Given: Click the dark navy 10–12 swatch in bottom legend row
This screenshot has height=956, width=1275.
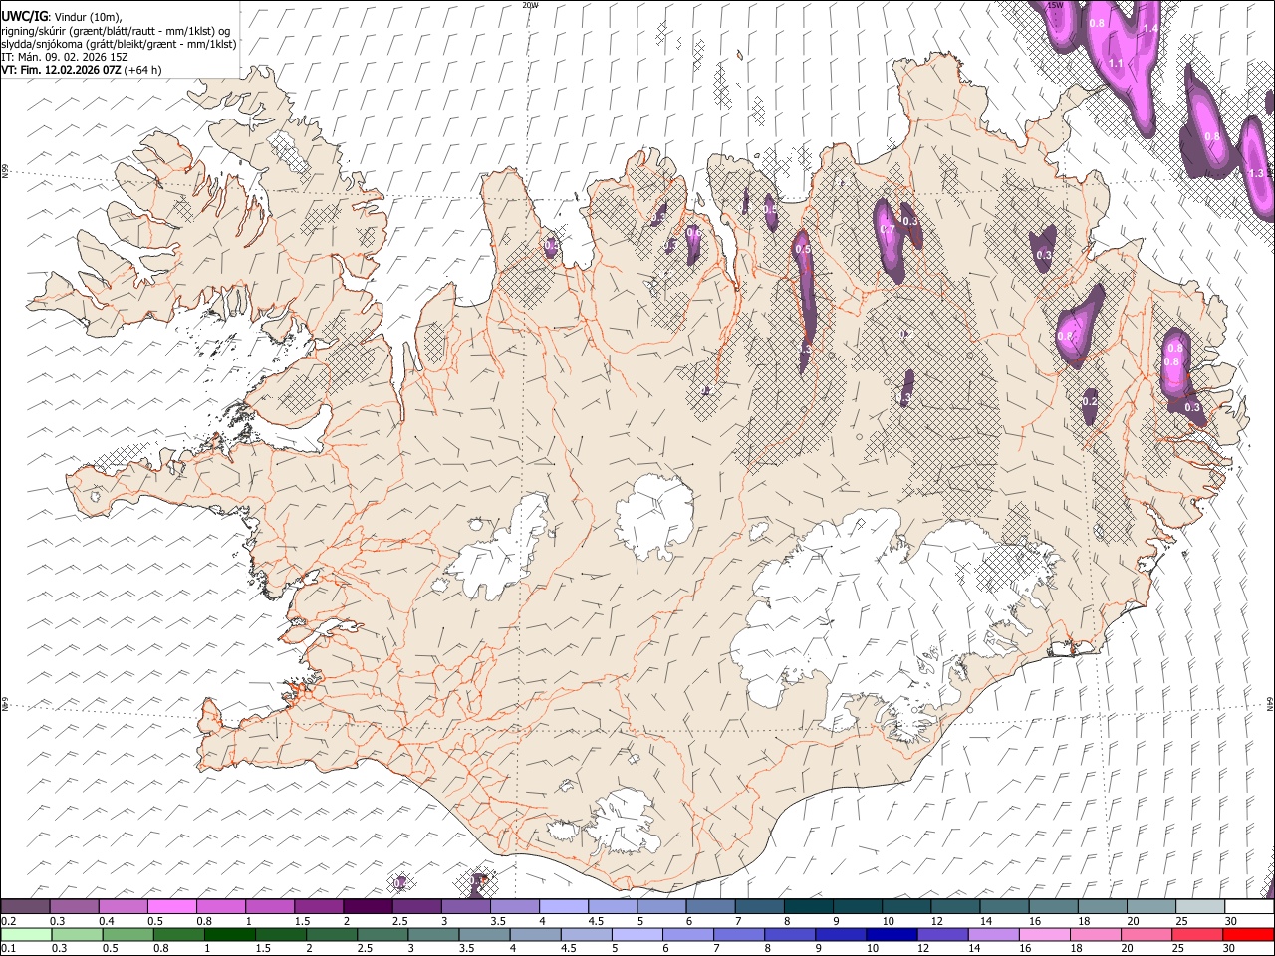Looking at the screenshot, I should 892,935.
